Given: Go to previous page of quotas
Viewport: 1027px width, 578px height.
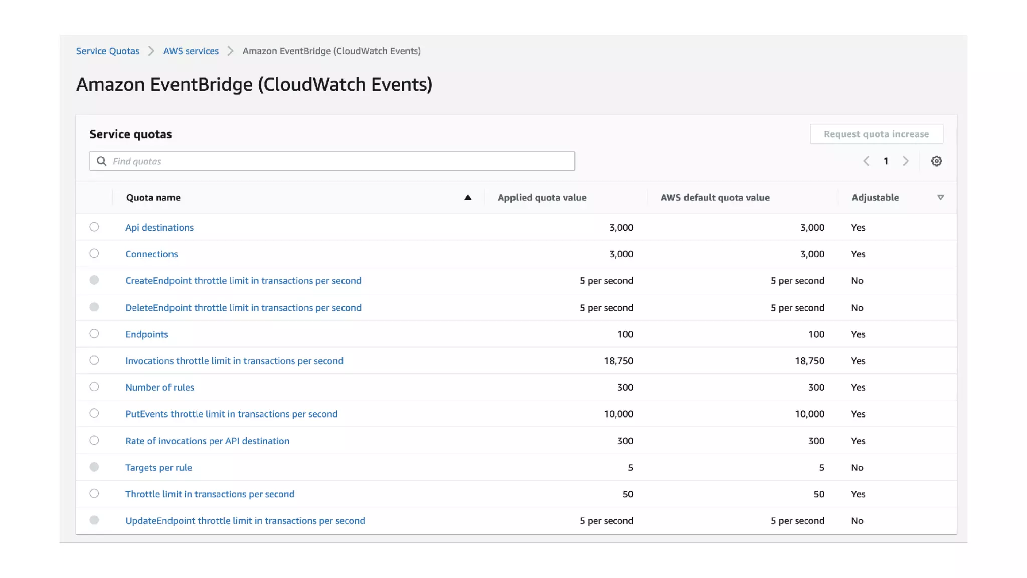Looking at the screenshot, I should click(x=866, y=161).
